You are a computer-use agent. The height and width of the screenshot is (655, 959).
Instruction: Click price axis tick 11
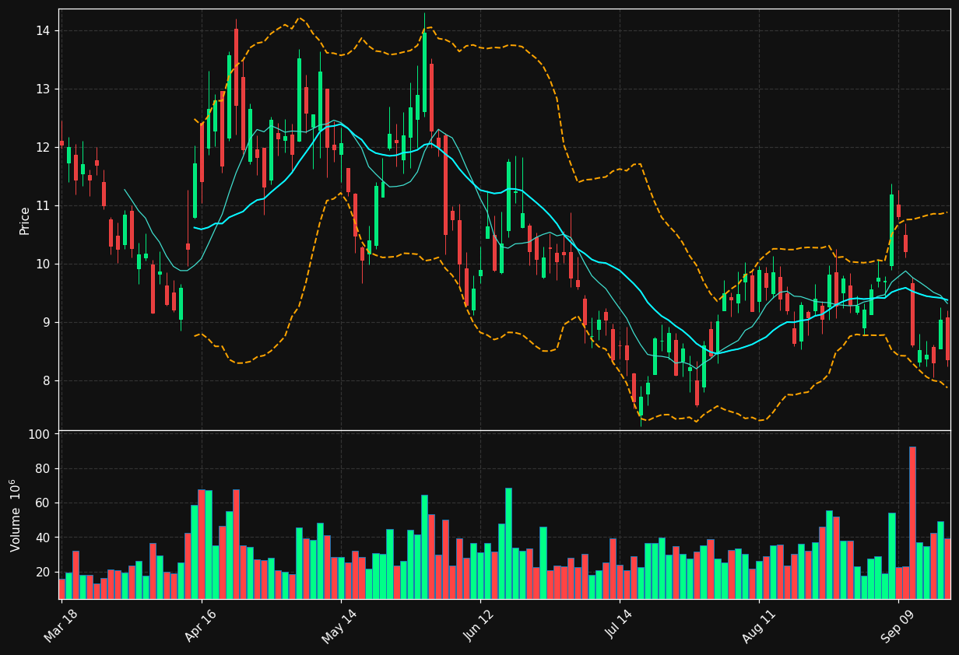43,205
